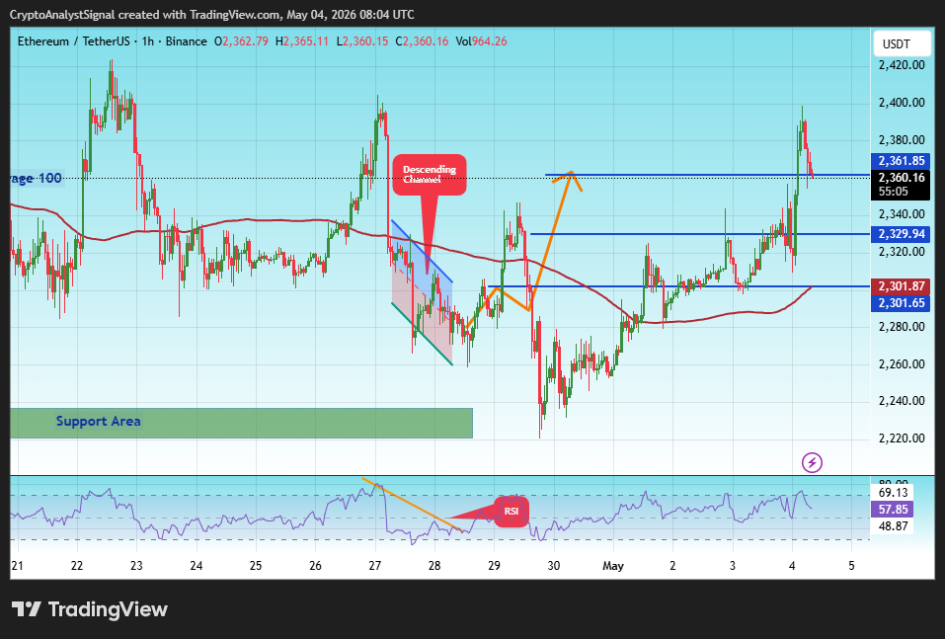Click the 48.87 RSI lower band label
The height and width of the screenshot is (639, 945).
893,525
